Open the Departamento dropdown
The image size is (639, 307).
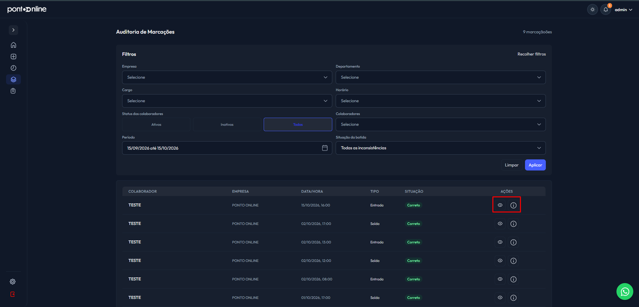pyautogui.click(x=441, y=77)
